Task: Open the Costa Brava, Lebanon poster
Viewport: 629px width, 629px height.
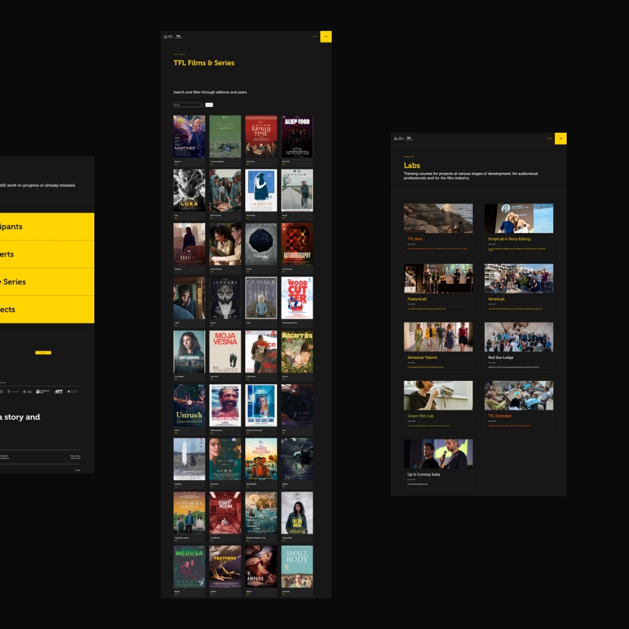Action: click(189, 513)
